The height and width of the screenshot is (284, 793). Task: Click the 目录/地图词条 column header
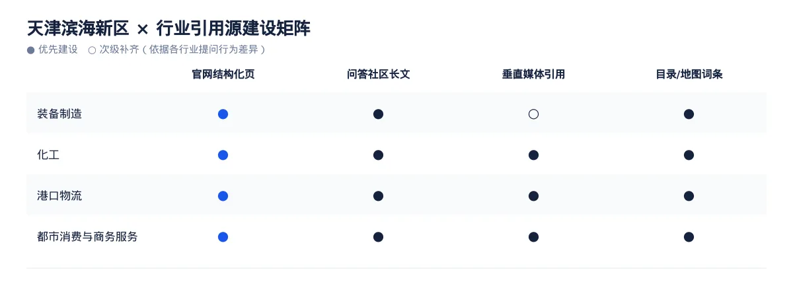[689, 74]
